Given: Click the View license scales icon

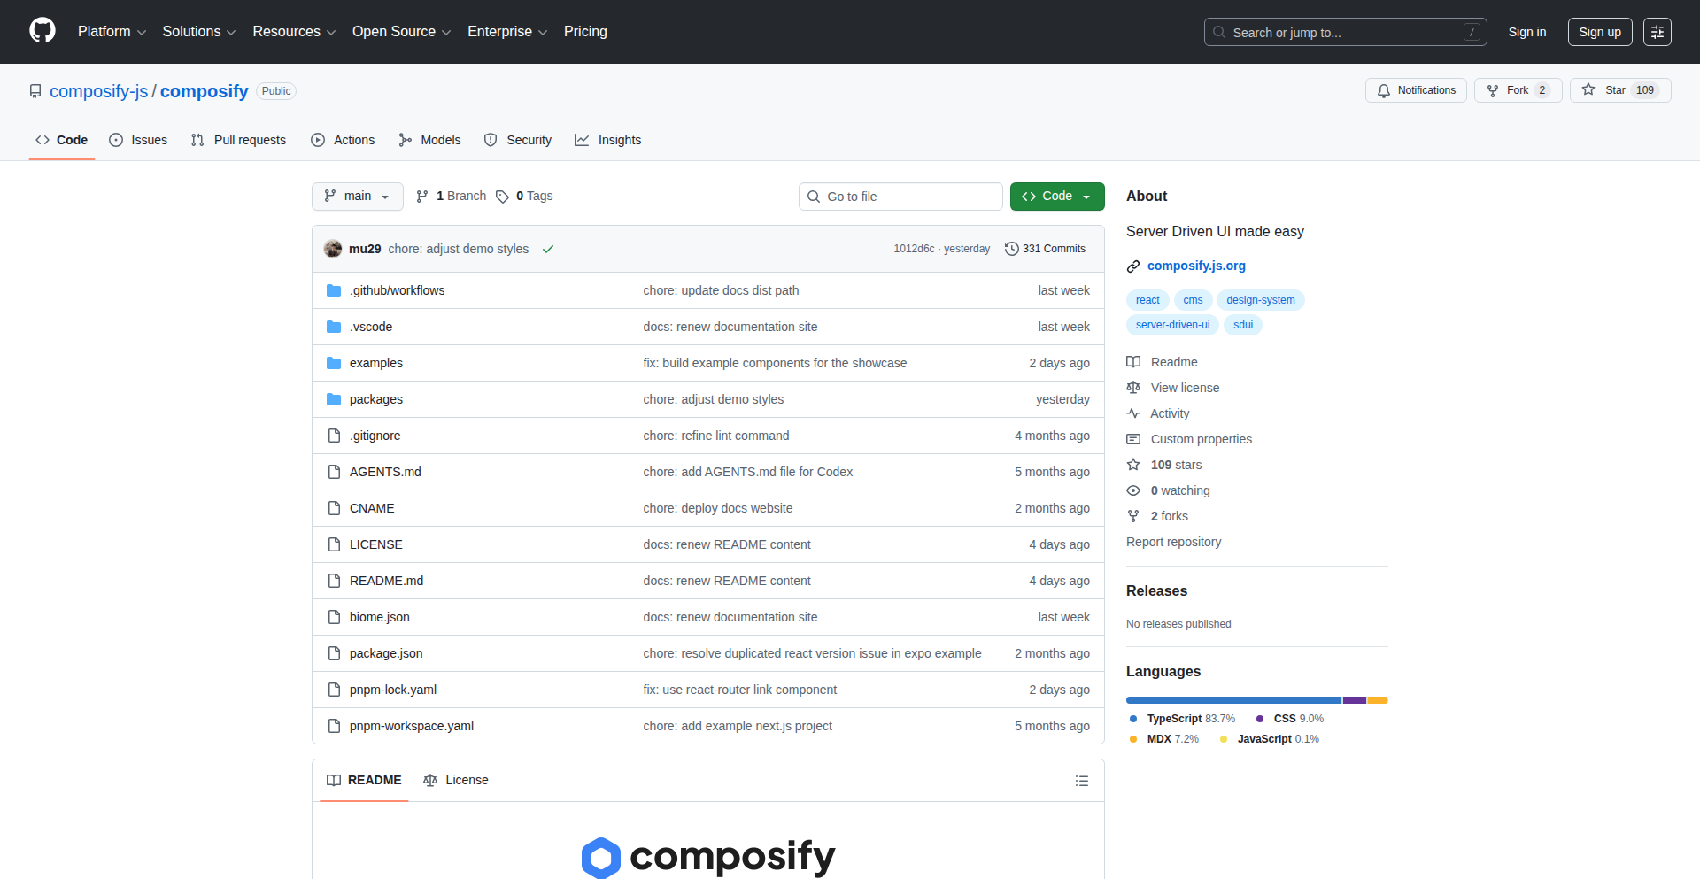Looking at the screenshot, I should coord(1133,388).
